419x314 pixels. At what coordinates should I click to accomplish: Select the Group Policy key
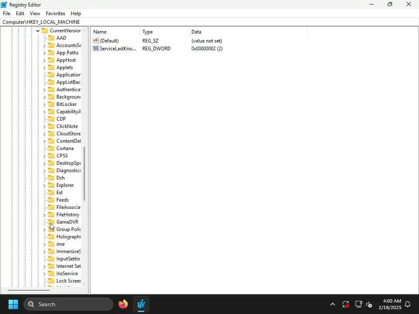(x=68, y=229)
